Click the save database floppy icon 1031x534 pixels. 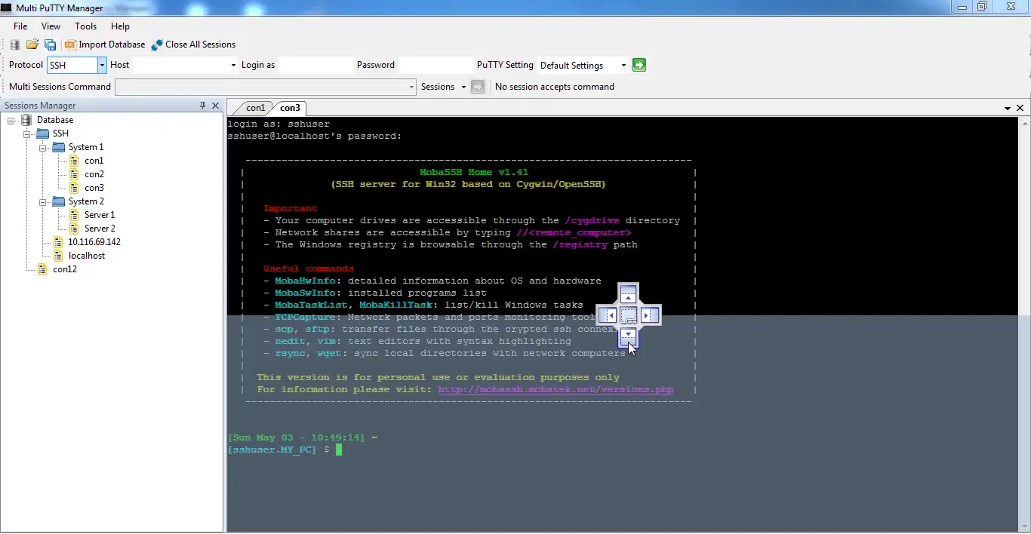coord(50,44)
